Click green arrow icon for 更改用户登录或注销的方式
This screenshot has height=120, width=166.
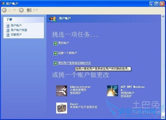click(55, 63)
